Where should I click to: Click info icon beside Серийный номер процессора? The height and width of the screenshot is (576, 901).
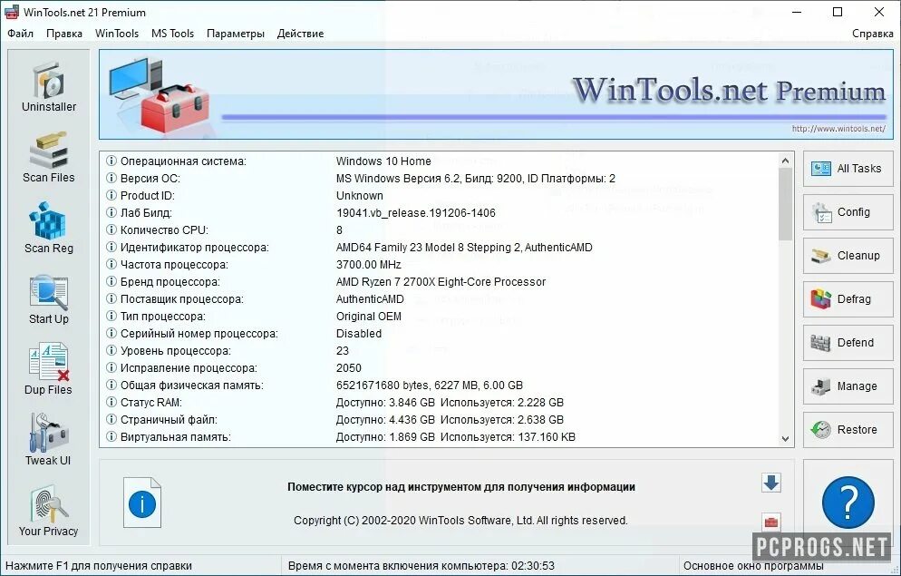tap(111, 334)
